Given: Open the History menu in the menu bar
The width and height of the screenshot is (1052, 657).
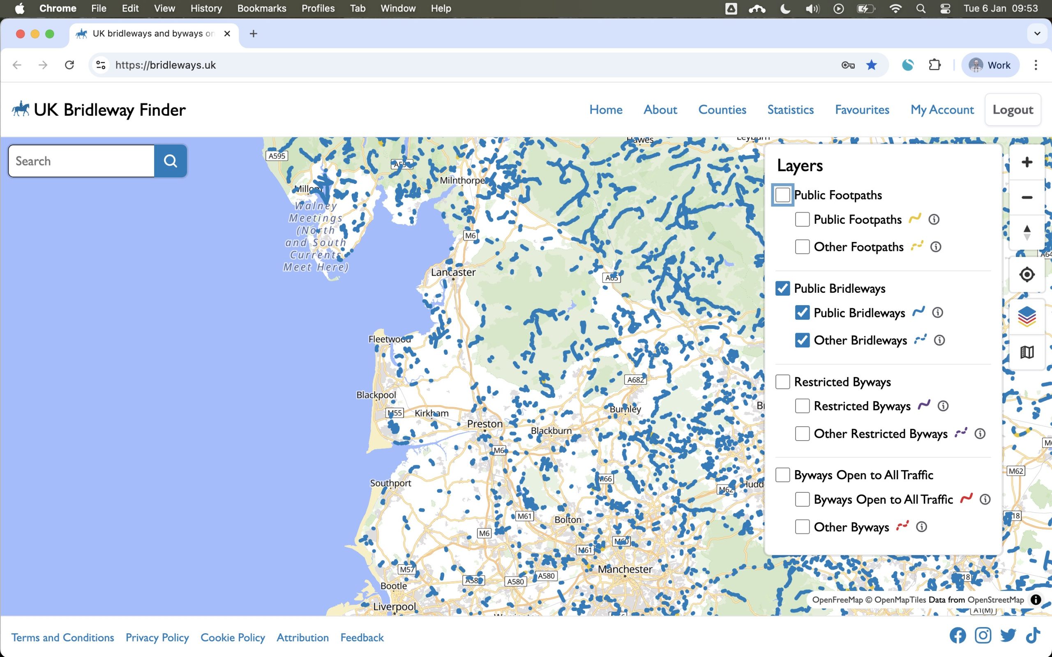Looking at the screenshot, I should [205, 8].
